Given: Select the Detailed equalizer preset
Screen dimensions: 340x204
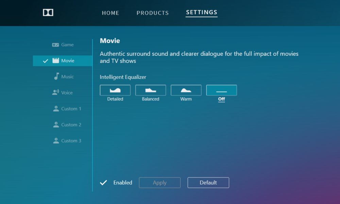Looking at the screenshot, I should pyautogui.click(x=115, y=90).
